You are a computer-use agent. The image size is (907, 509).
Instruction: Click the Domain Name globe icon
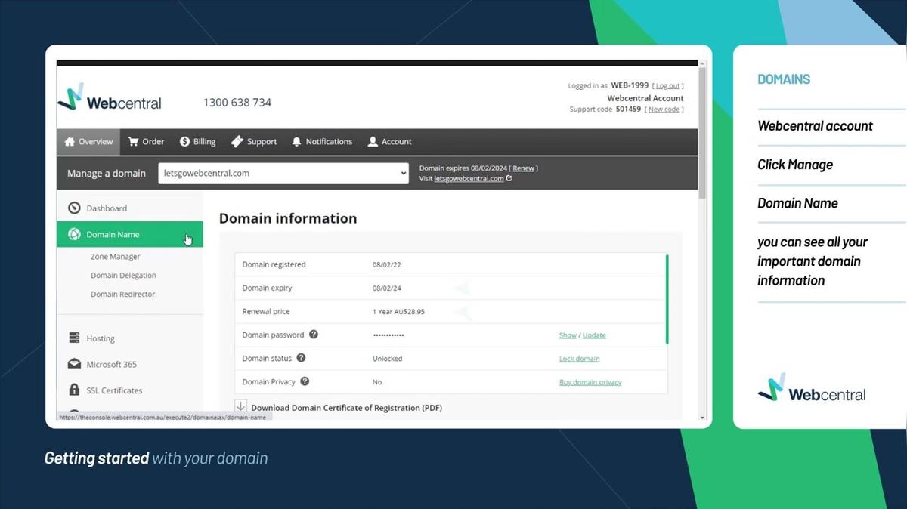point(74,234)
